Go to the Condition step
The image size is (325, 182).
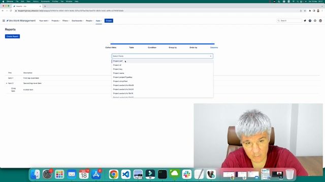coord(152,48)
